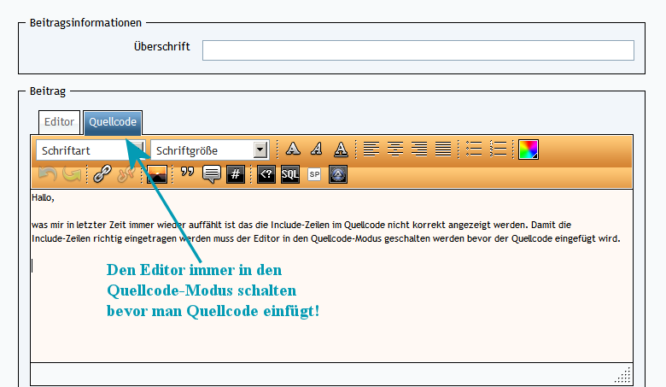Insert an image into the post
The width and height of the screenshot is (666, 387).
[156, 174]
